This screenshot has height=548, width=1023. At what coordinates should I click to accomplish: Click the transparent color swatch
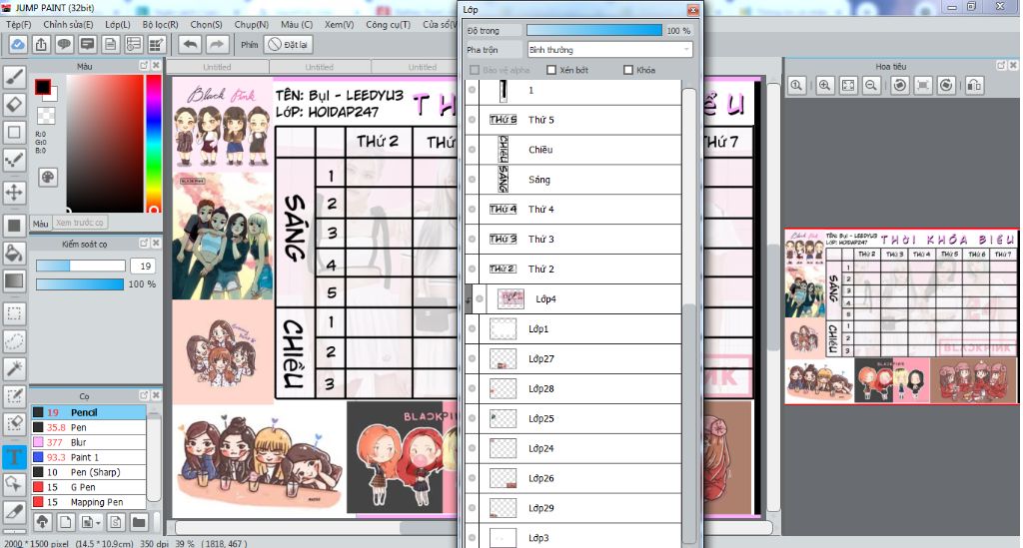46,116
